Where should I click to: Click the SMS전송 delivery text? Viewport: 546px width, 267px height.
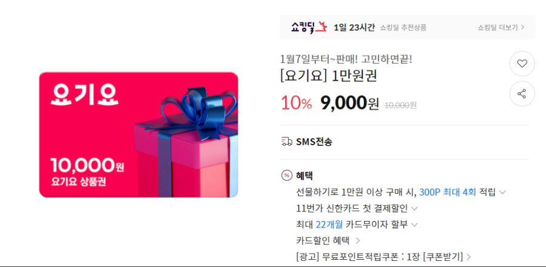click(314, 142)
